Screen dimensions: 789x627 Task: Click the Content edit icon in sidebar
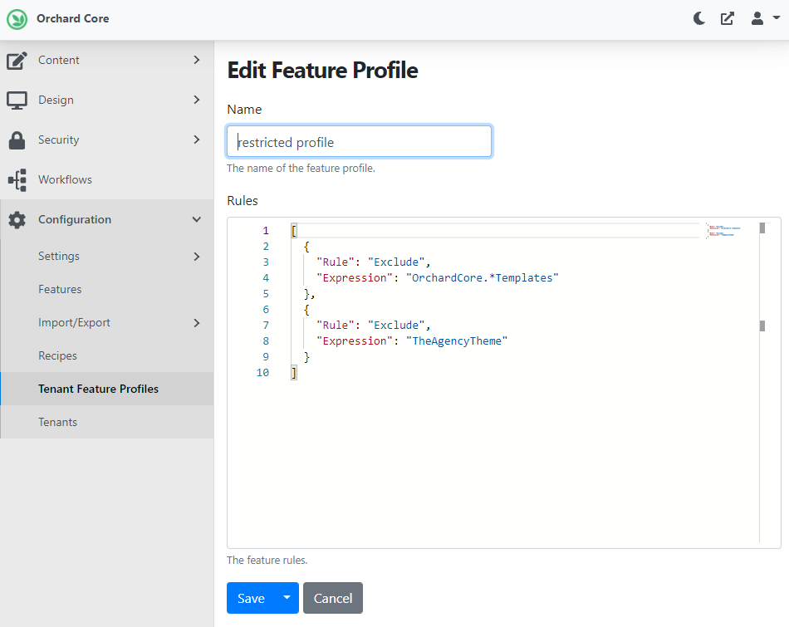pos(17,61)
